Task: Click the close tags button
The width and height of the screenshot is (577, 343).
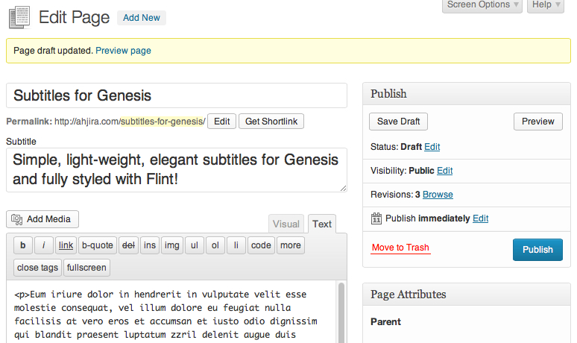Action: click(38, 268)
